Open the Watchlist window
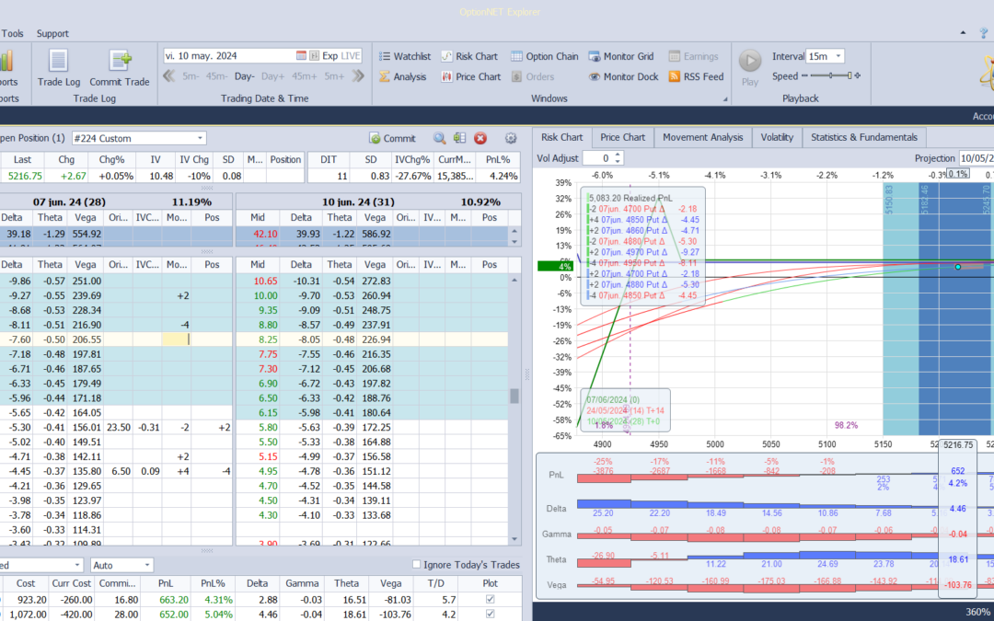Image resolution: width=994 pixels, height=621 pixels. point(405,56)
